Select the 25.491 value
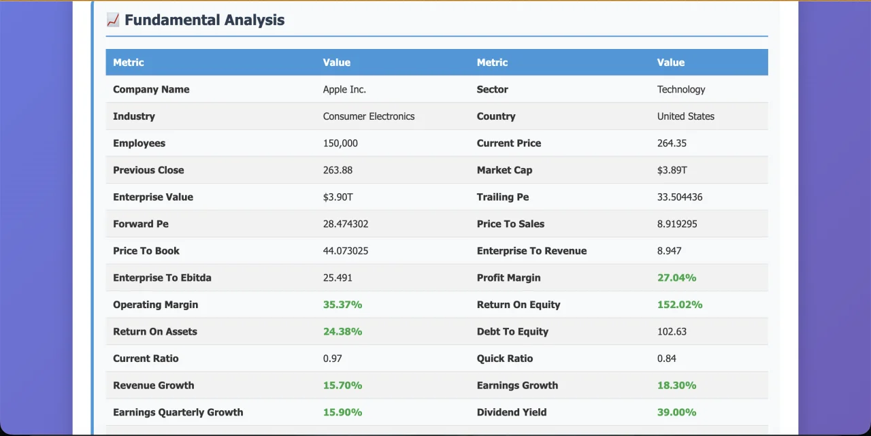This screenshot has height=436, width=871. tap(338, 278)
